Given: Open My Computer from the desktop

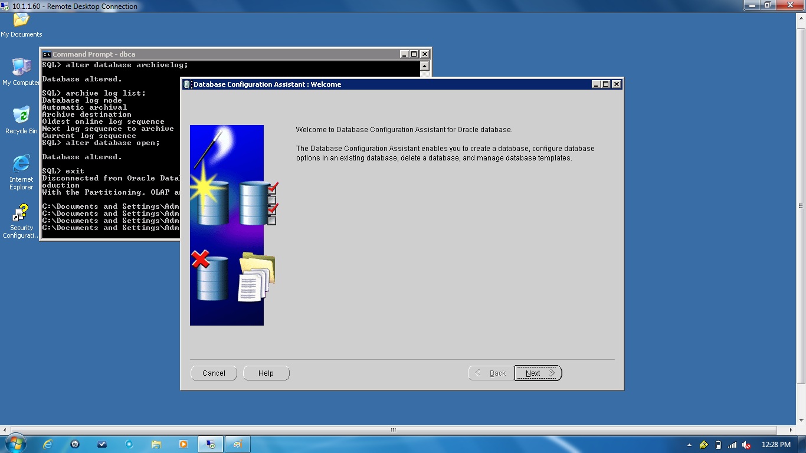Looking at the screenshot, I should pyautogui.click(x=21, y=69).
